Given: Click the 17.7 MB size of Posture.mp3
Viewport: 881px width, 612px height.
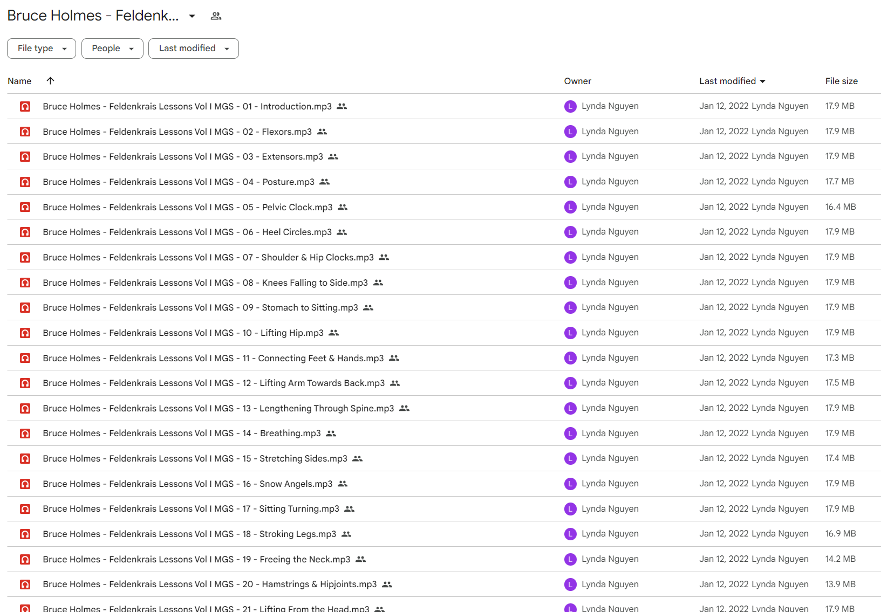Looking at the screenshot, I should [x=839, y=182].
